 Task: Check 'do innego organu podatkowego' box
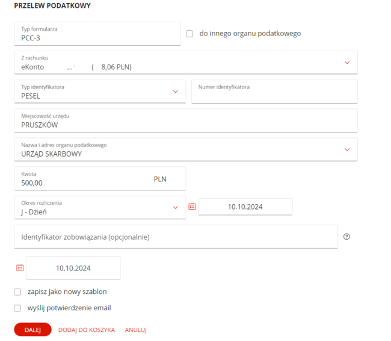pyautogui.click(x=189, y=34)
